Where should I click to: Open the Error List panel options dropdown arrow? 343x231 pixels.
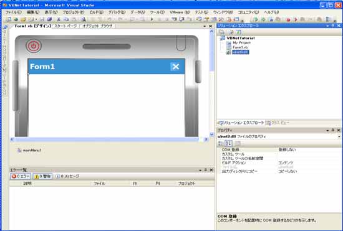tap(200, 170)
